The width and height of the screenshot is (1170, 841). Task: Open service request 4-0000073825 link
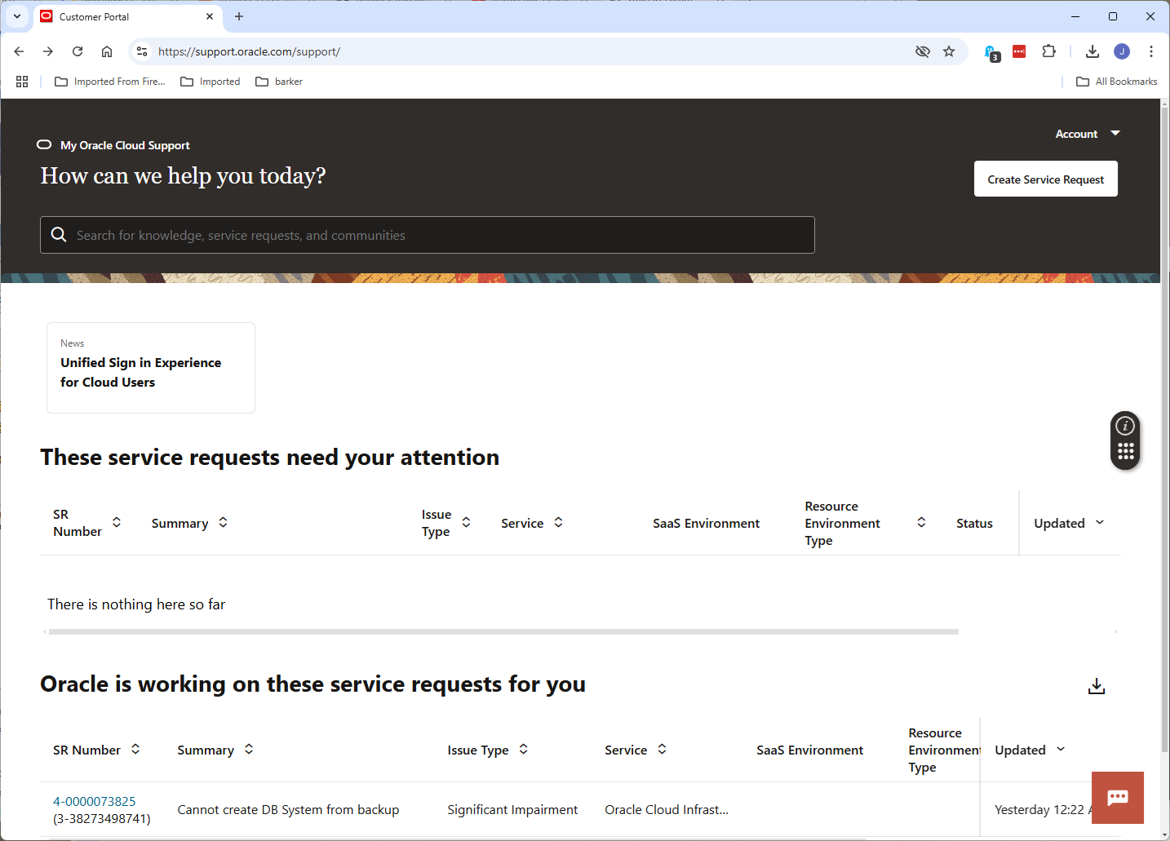click(95, 801)
